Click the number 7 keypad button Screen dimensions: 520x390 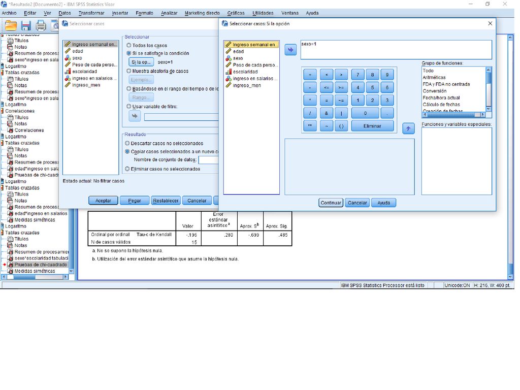(x=358, y=75)
